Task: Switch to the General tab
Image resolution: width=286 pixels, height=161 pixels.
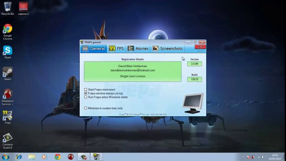Action: (94, 48)
